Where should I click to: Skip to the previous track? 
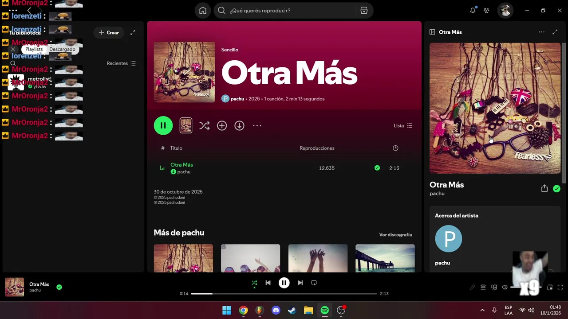pos(268,283)
